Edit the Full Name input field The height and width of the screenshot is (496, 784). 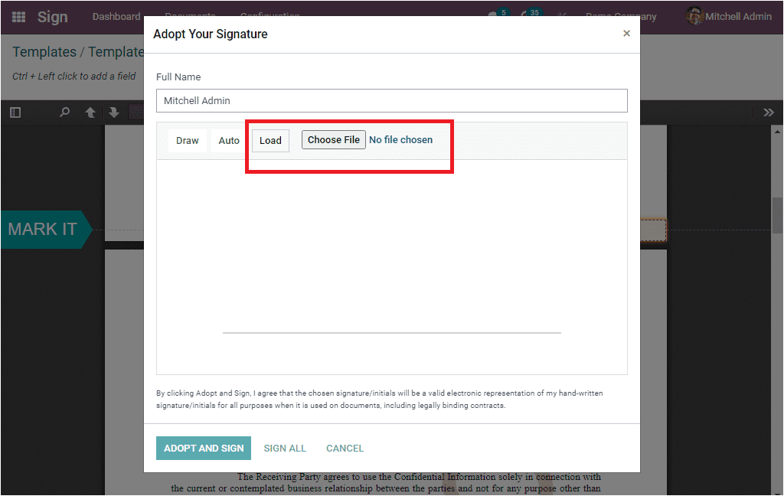tap(391, 100)
